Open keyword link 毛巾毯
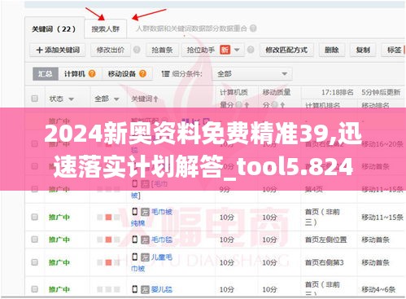This screenshot has height=299, width=406. (162, 240)
